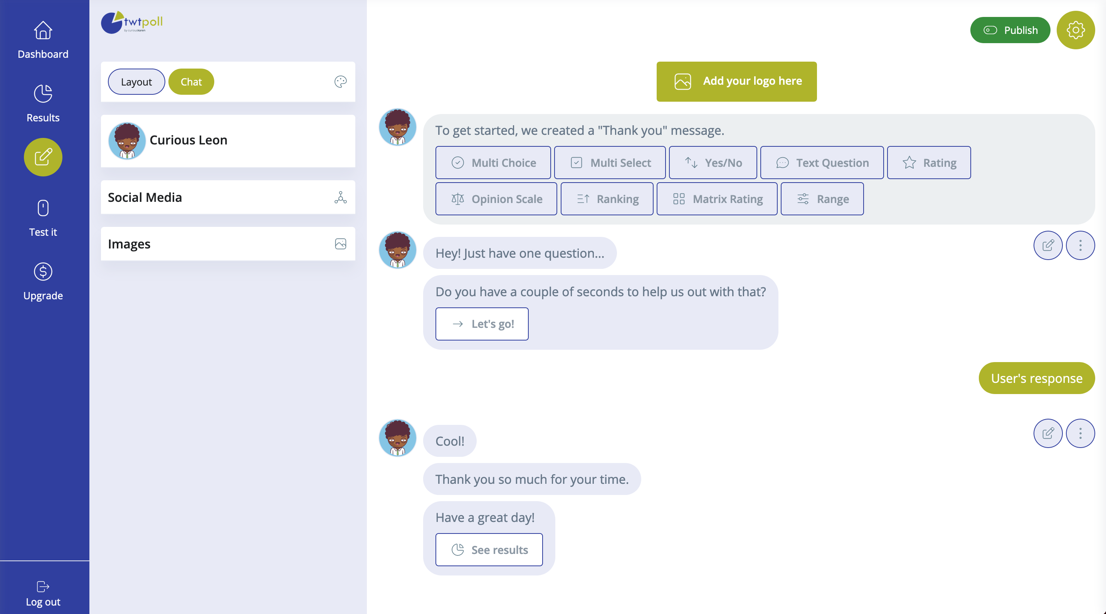Click the Let's go! button

tap(482, 324)
